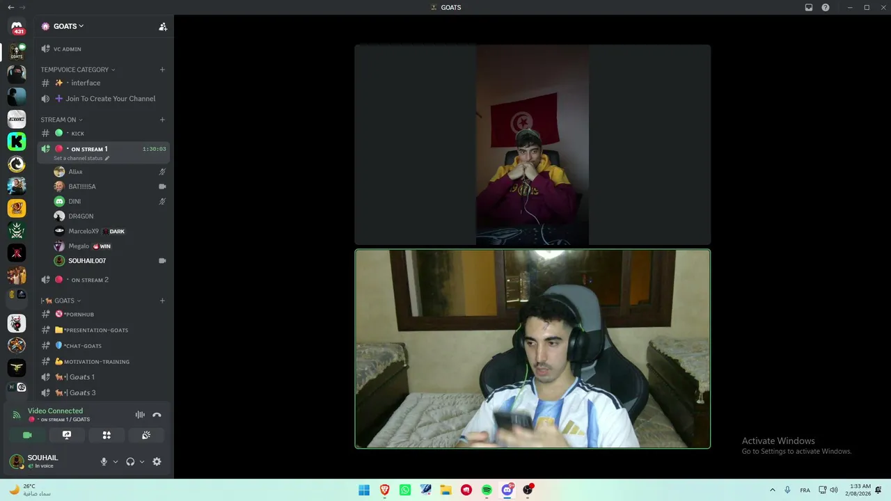891x501 pixels.
Task: Add channel to TEMPVOICE CATEGORY with plus
Action: (162, 70)
